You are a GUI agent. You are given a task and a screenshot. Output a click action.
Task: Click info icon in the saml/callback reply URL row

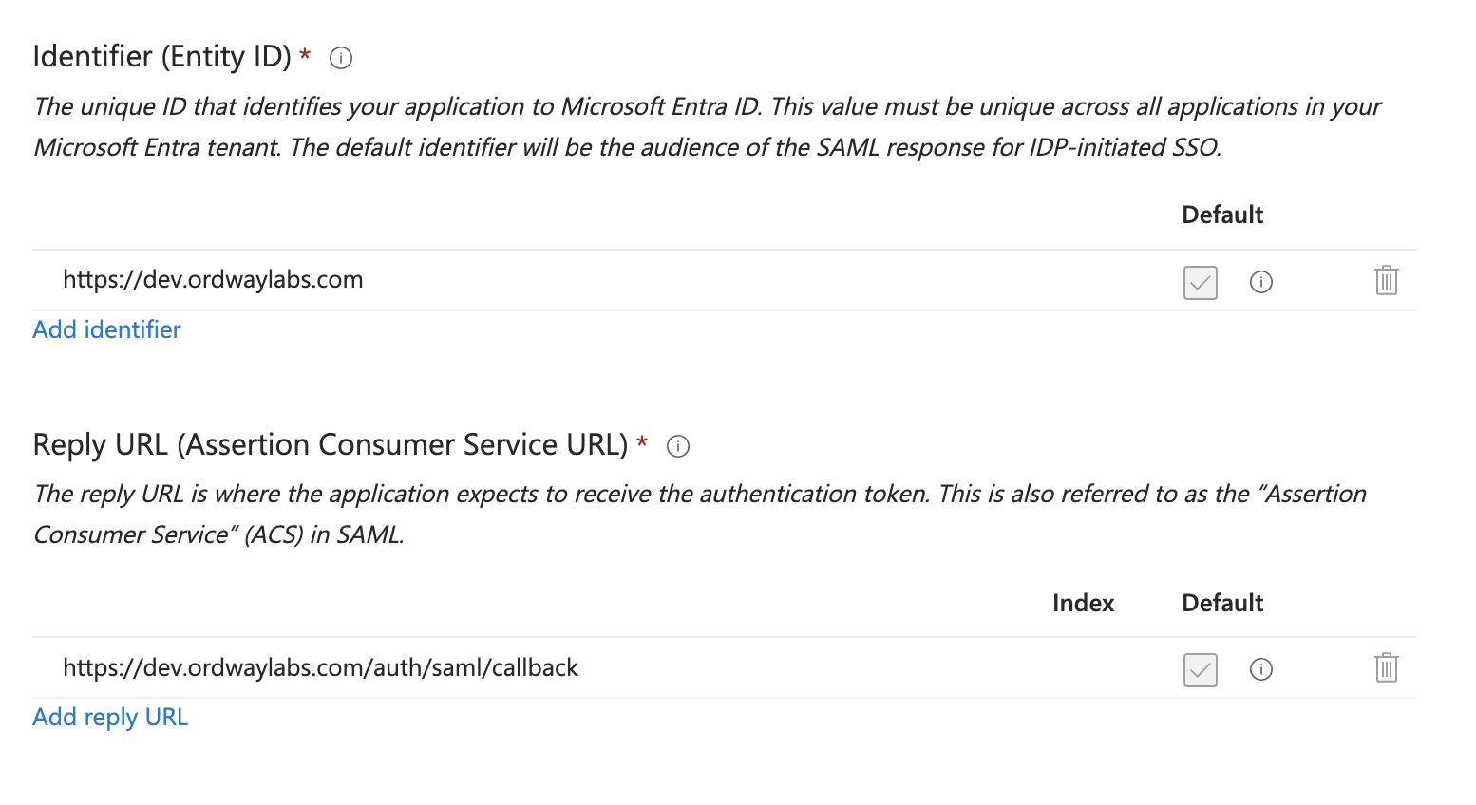1261,669
